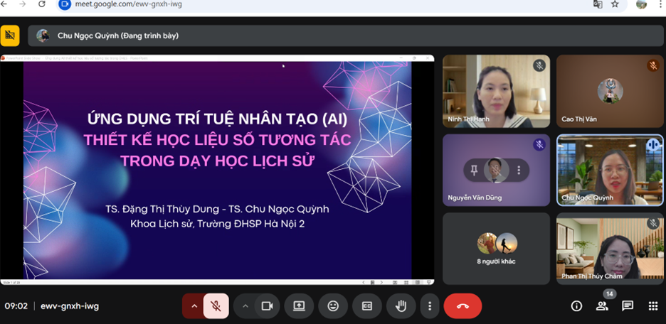Show the participants list

(602, 306)
